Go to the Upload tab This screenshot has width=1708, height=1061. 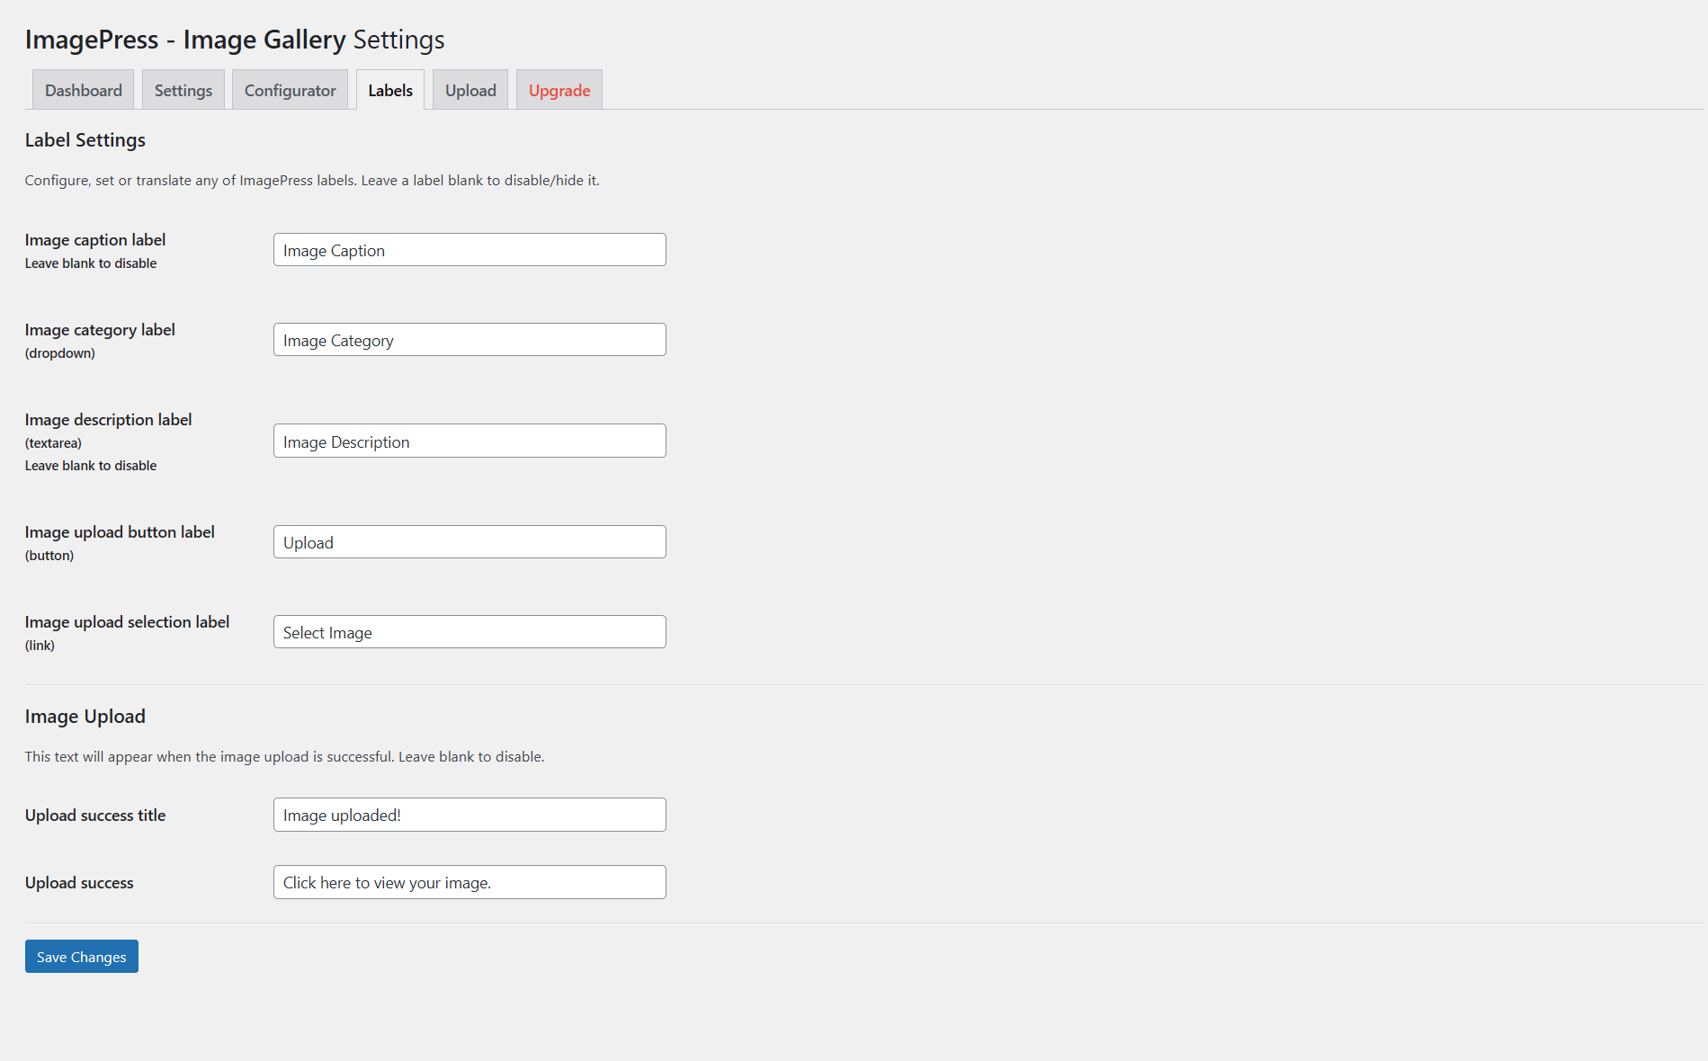pyautogui.click(x=470, y=90)
